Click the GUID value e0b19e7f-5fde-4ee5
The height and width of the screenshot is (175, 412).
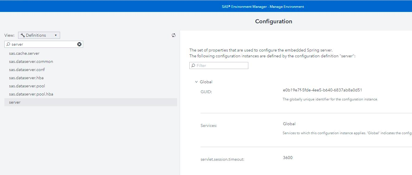322,90
